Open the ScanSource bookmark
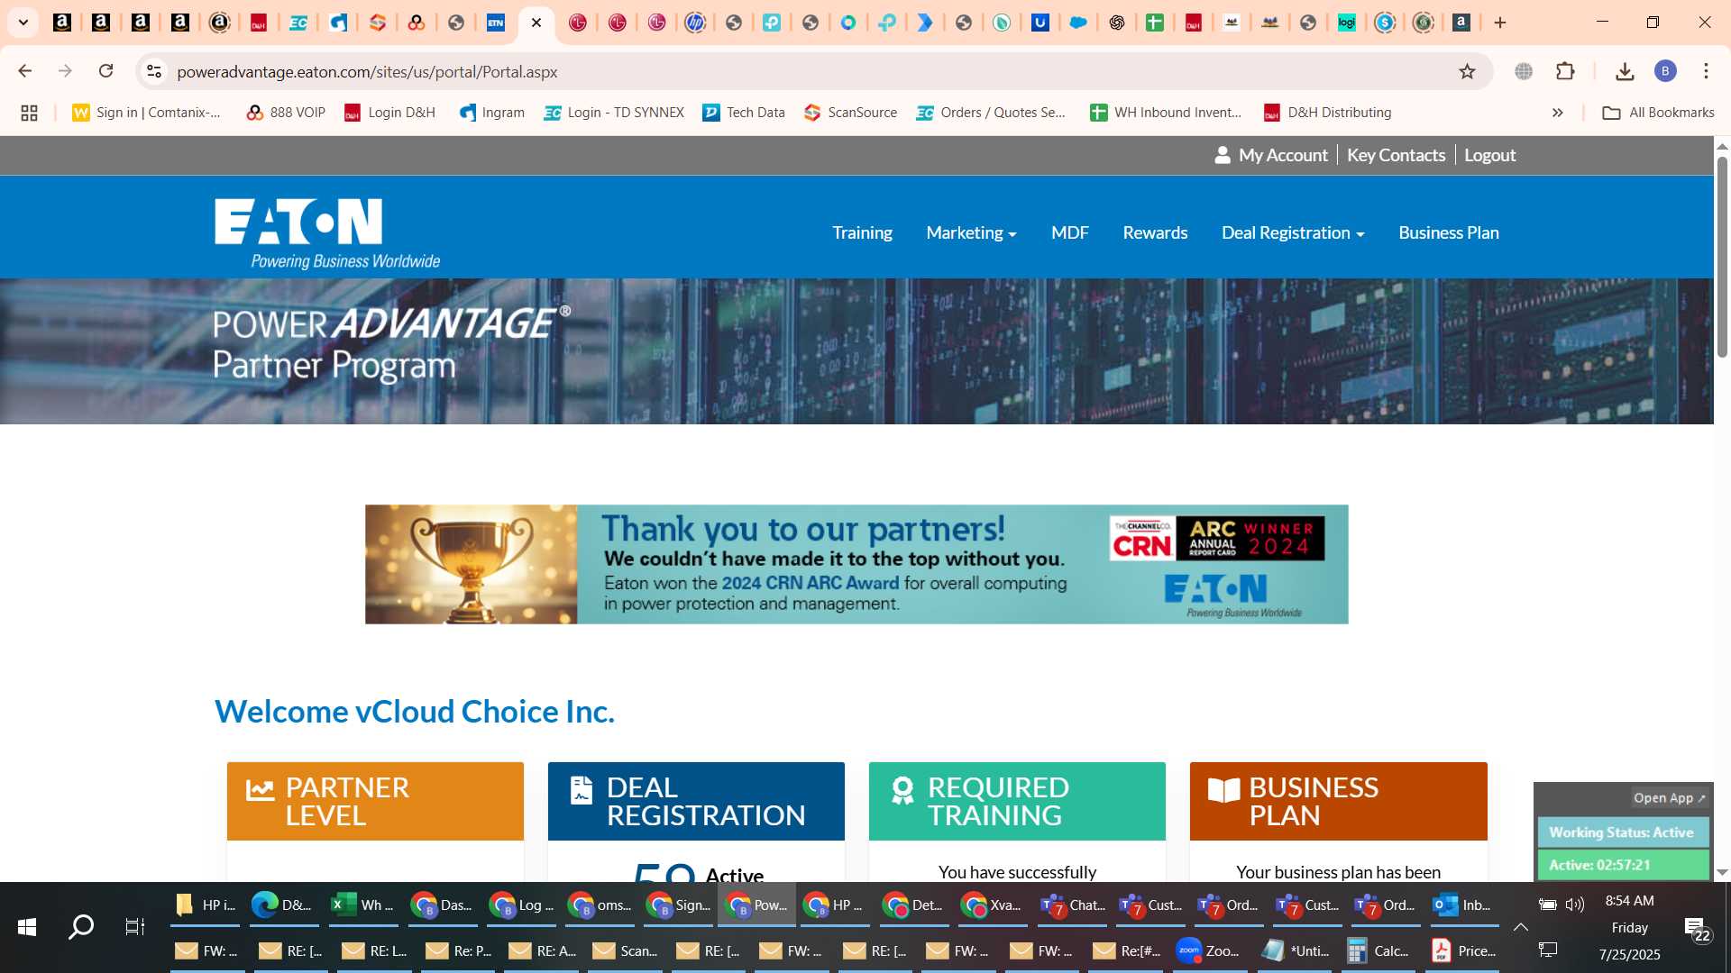 coord(851,113)
